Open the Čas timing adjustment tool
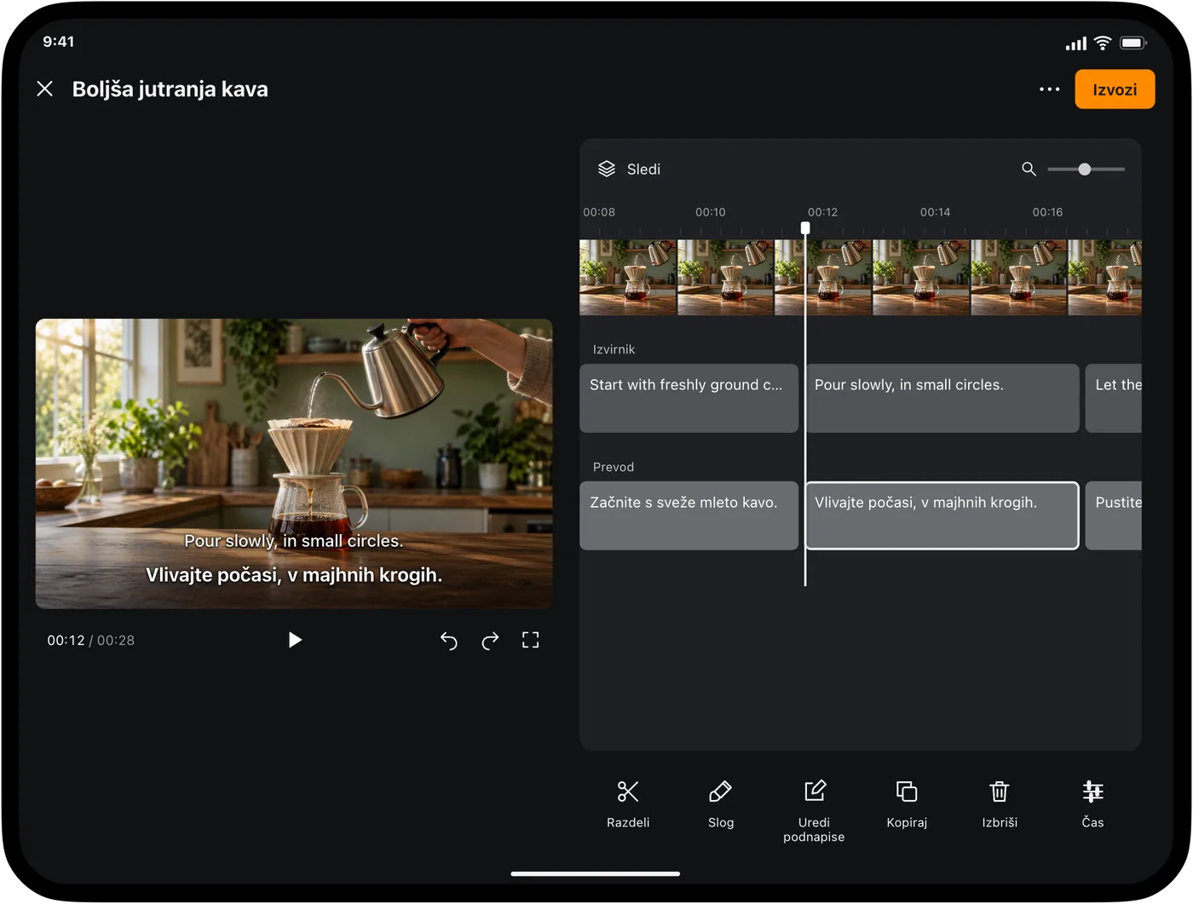The image size is (1193, 904). 1092,803
